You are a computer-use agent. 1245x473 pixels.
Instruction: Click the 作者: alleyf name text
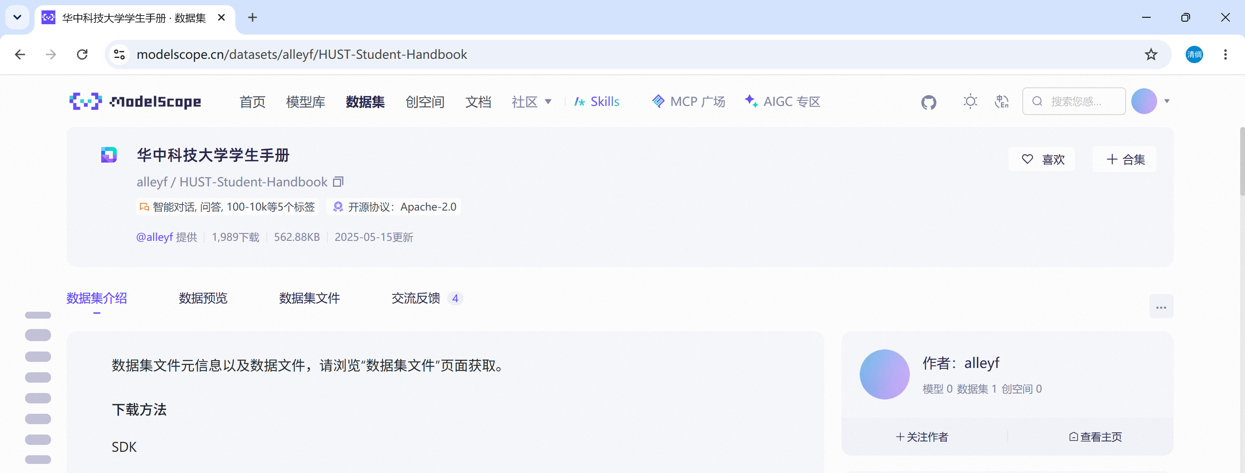click(961, 363)
